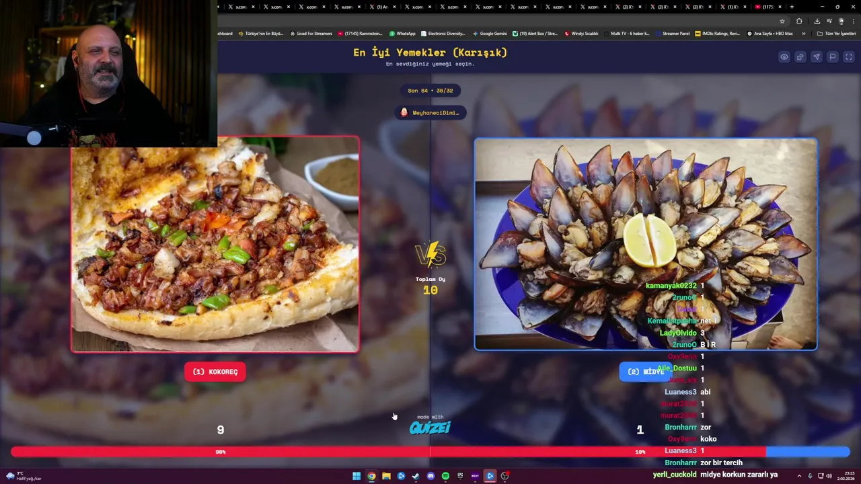Open 'Electronic Diversity...' bookmark
The image size is (861, 484).
pyautogui.click(x=443, y=33)
